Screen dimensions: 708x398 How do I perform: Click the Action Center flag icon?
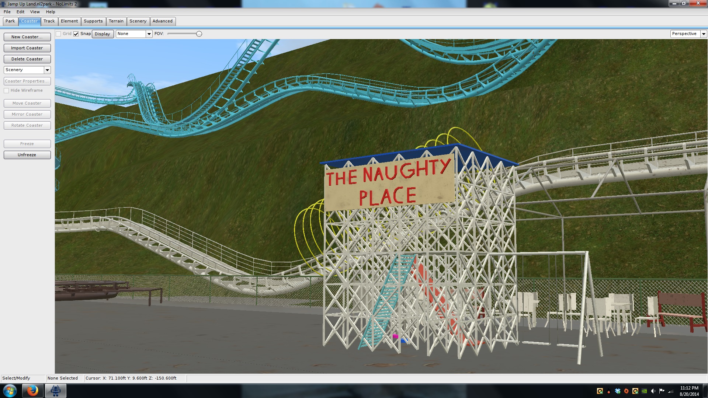662,391
